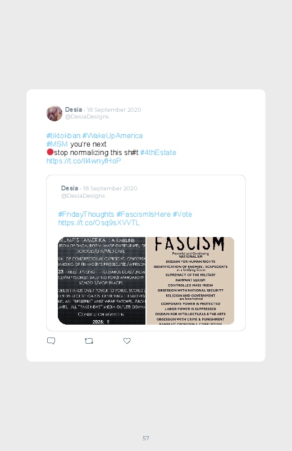Viewport: 292px width, 451px height.
Task: Click the retweet arrows icon
Action: (x=89, y=341)
